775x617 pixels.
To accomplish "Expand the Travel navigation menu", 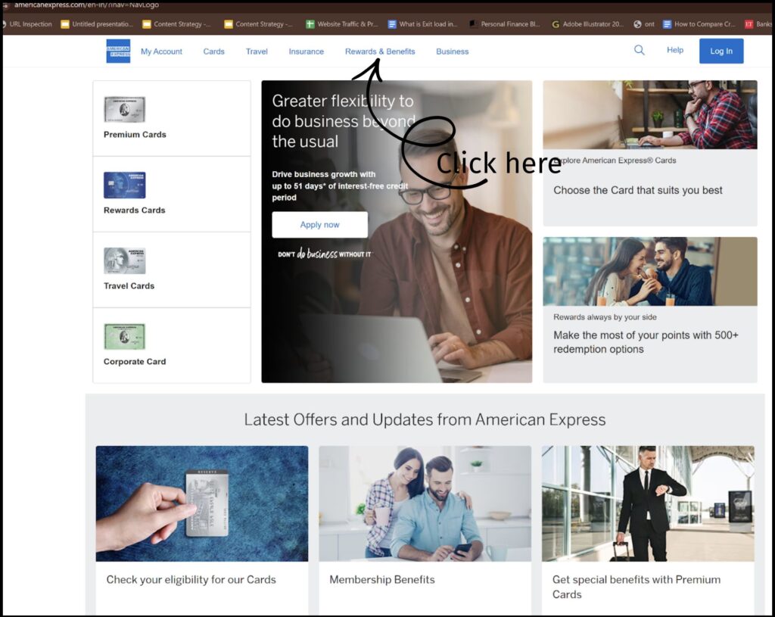I will [x=257, y=51].
